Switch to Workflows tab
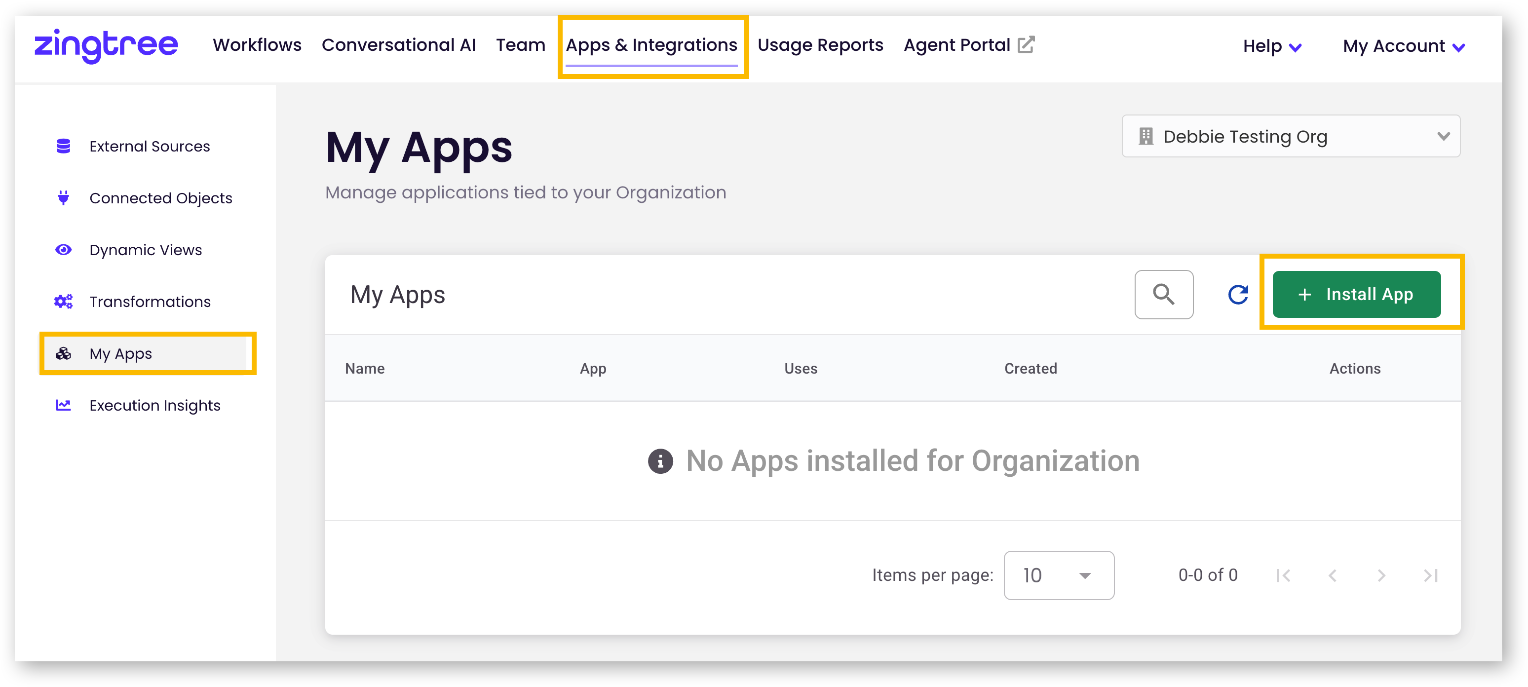Screen dimensions: 1528x687 click(x=257, y=45)
